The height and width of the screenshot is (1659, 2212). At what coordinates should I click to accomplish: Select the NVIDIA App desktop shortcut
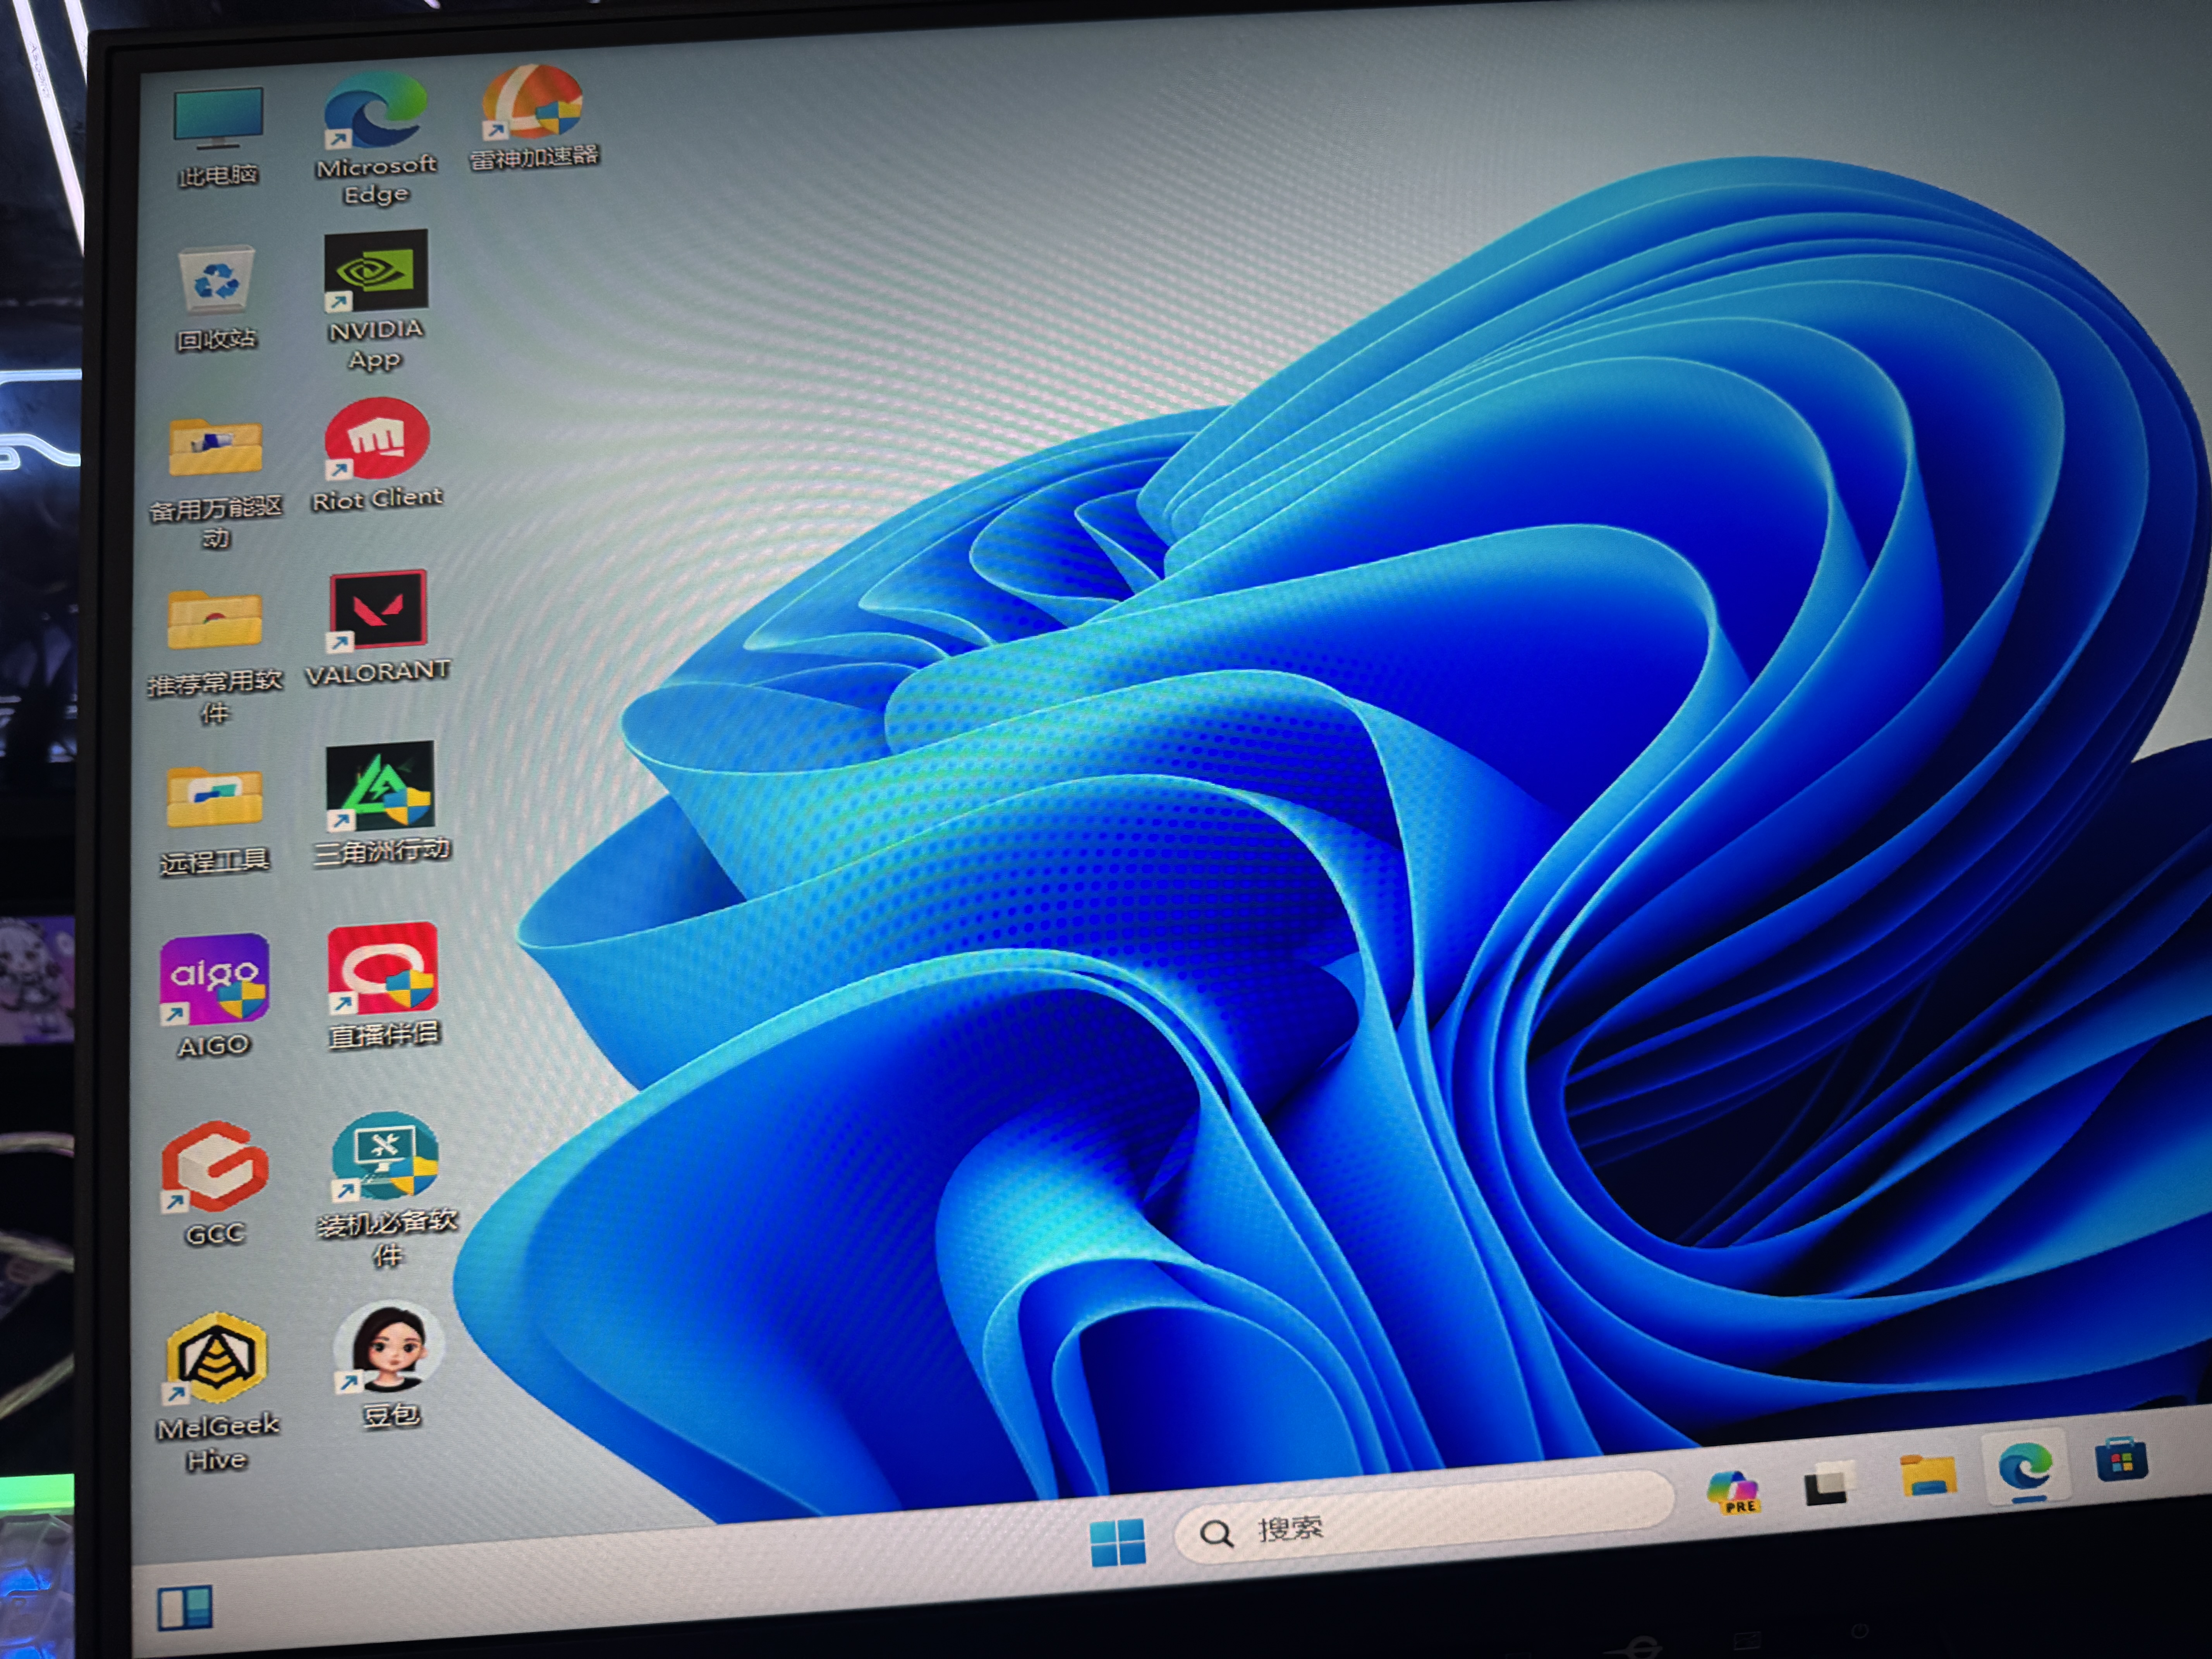point(376,301)
